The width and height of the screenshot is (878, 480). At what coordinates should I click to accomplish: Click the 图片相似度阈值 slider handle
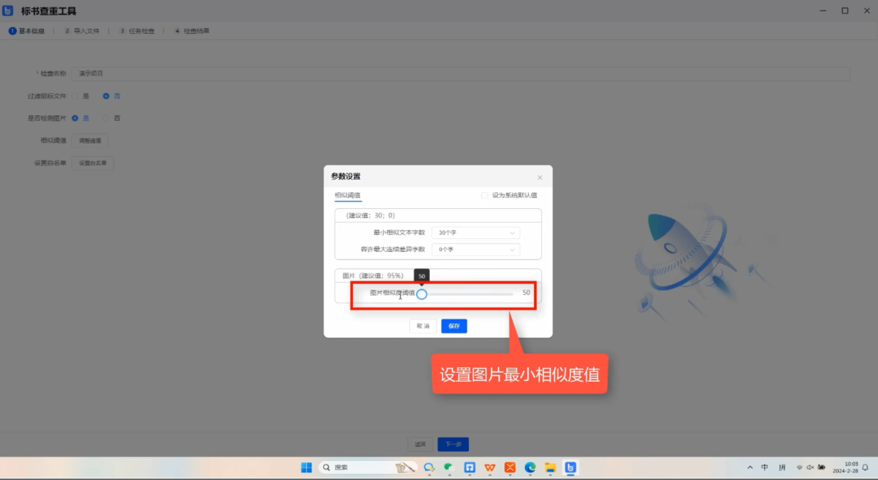click(x=421, y=294)
